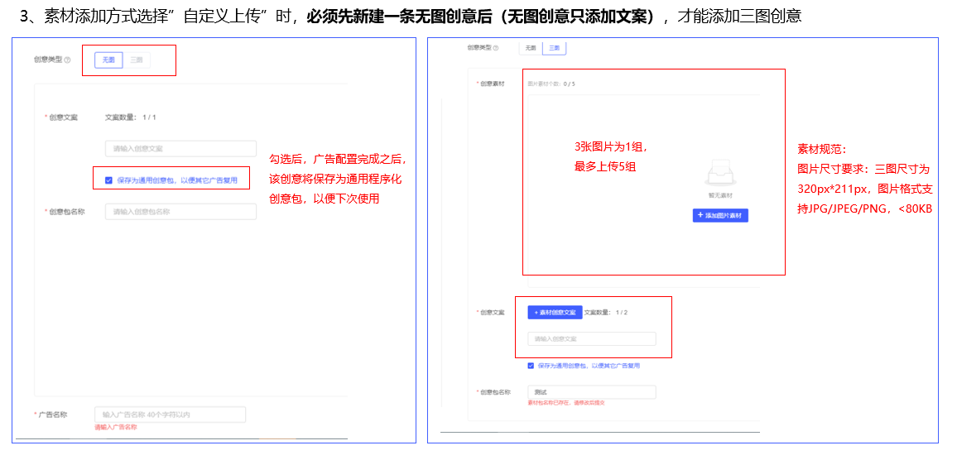Select the 无图 tab in the right form

click(x=531, y=48)
